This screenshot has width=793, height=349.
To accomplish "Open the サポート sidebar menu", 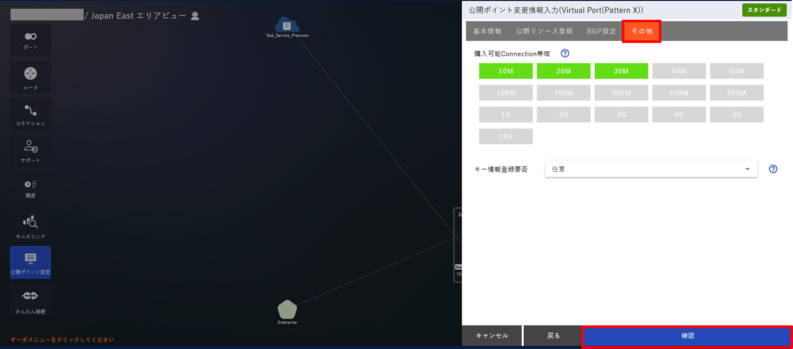I will (30, 150).
